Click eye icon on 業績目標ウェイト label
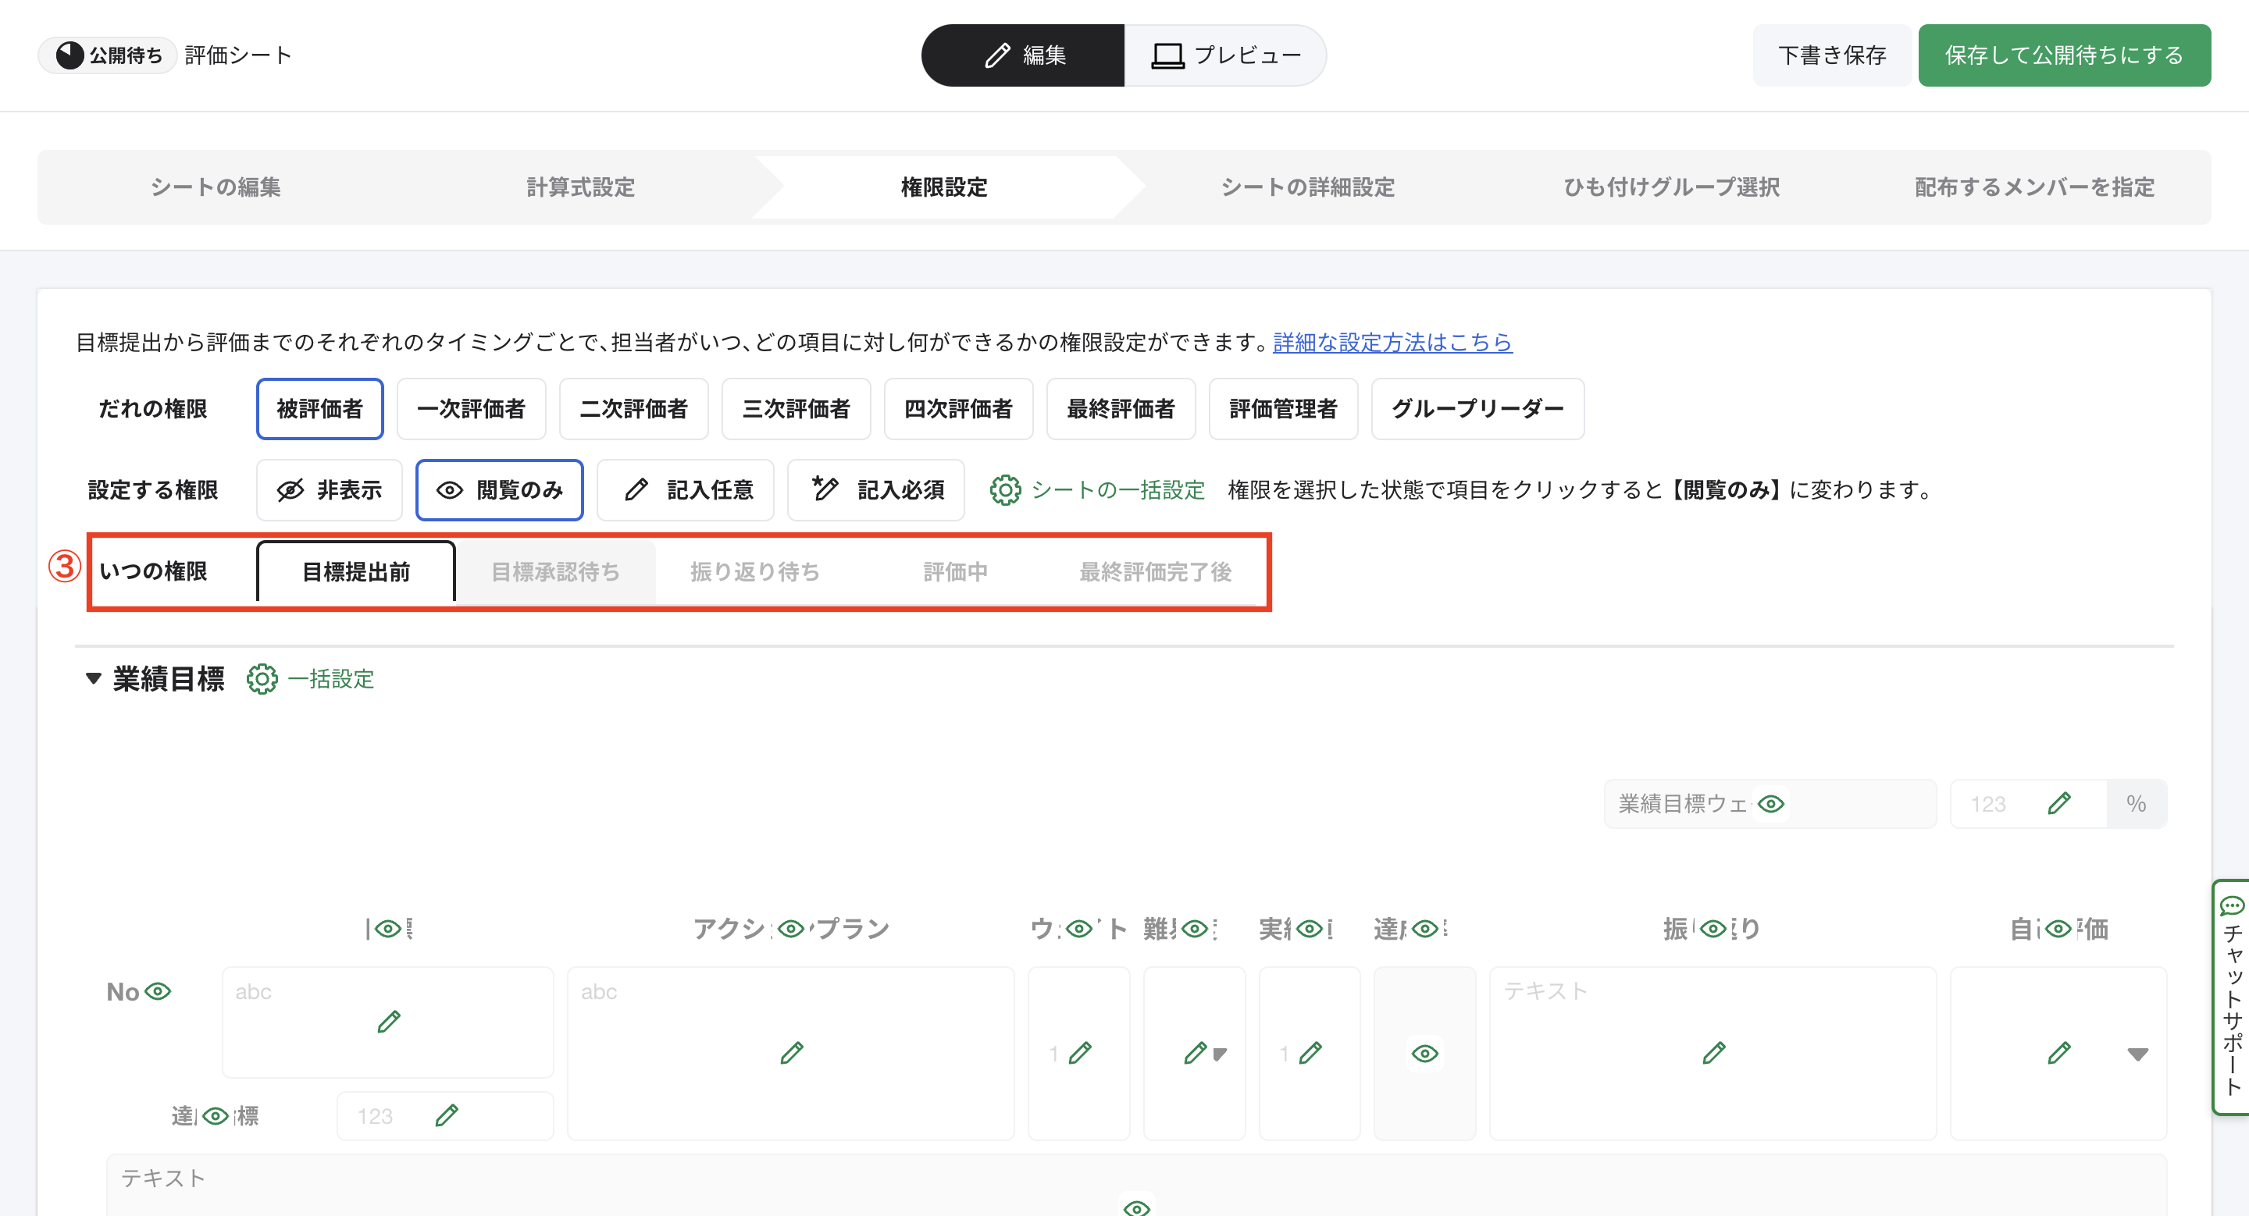2249x1216 pixels. coord(1770,803)
